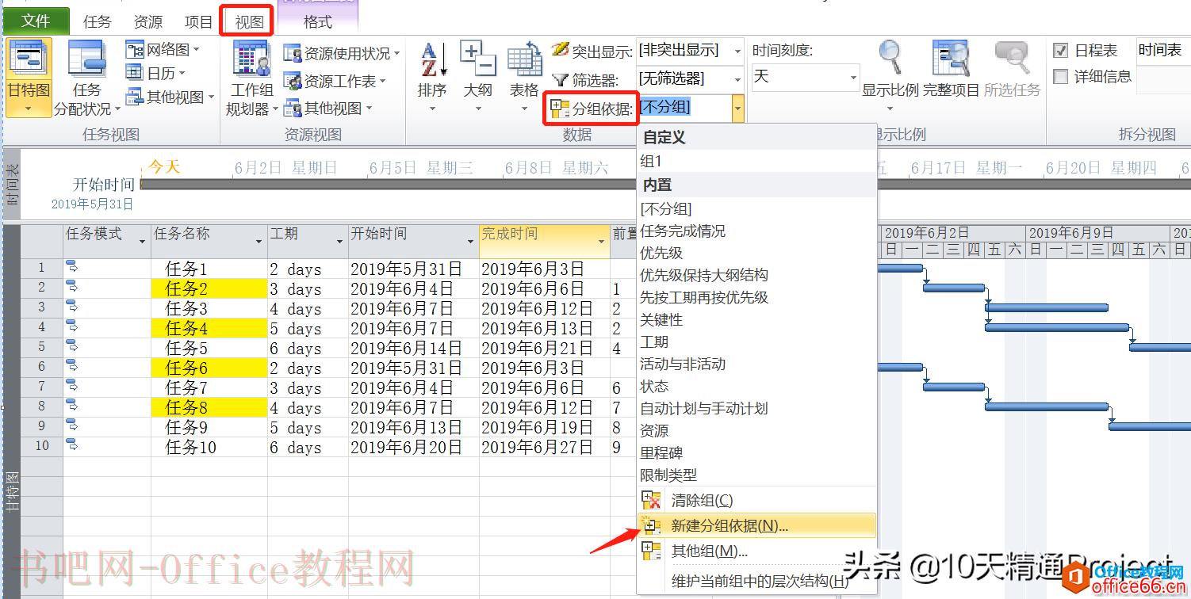Switch to the Resource (资源) ribbon tab
The image size is (1191, 599).
[148, 22]
